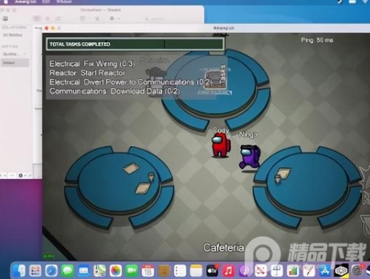Open Notes from the Dock
Screen dimensions: 370x279
[196, 271]
